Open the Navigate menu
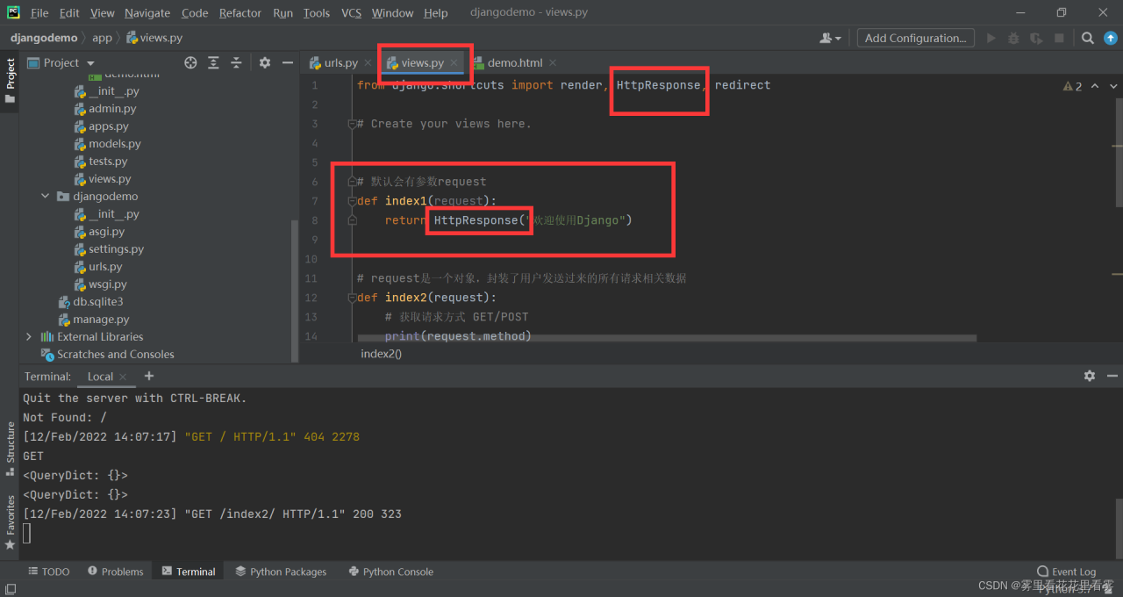The width and height of the screenshot is (1123, 597). tap(147, 13)
